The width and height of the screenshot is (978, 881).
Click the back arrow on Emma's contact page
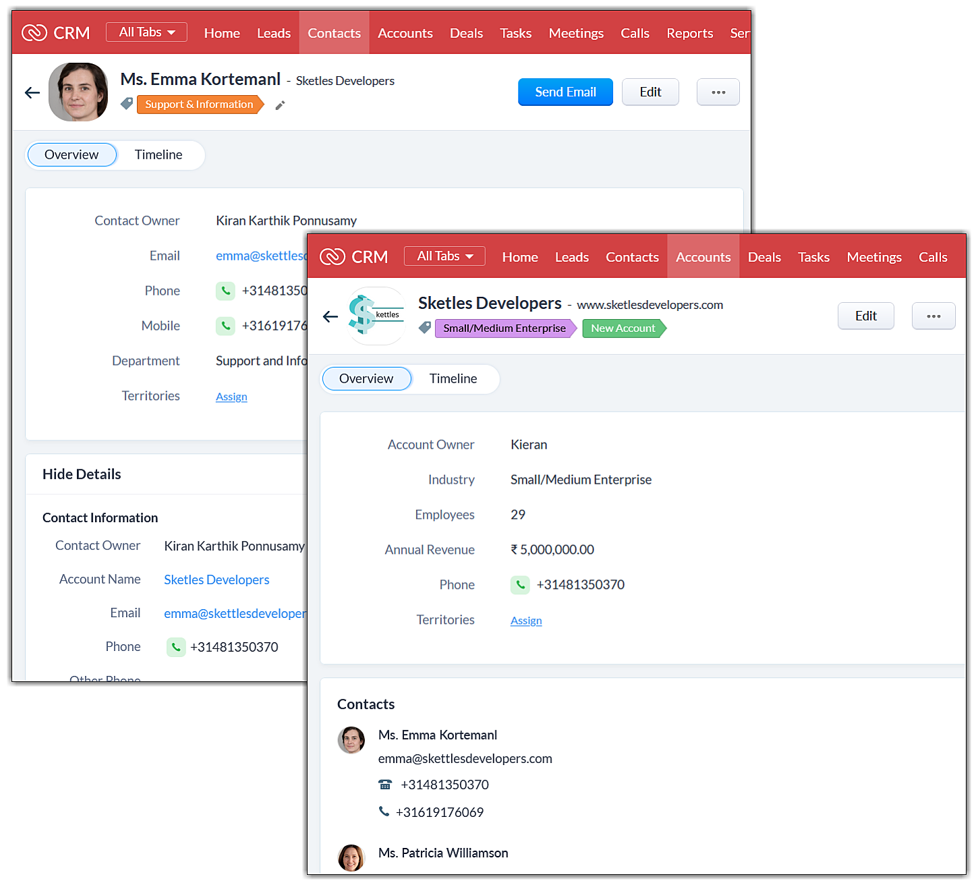click(x=32, y=92)
